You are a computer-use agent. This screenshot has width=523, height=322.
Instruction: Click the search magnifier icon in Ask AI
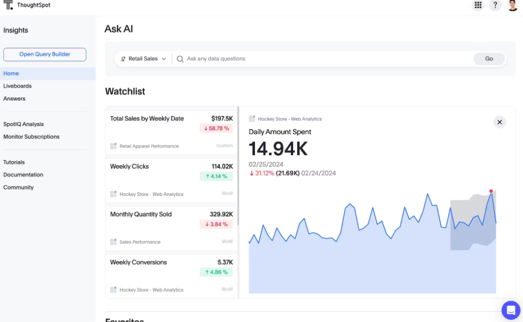click(x=180, y=59)
